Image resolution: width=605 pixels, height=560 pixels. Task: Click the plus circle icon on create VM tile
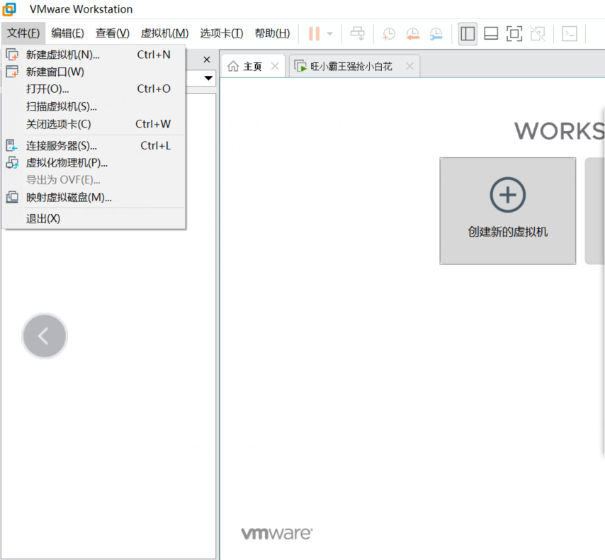click(x=508, y=195)
